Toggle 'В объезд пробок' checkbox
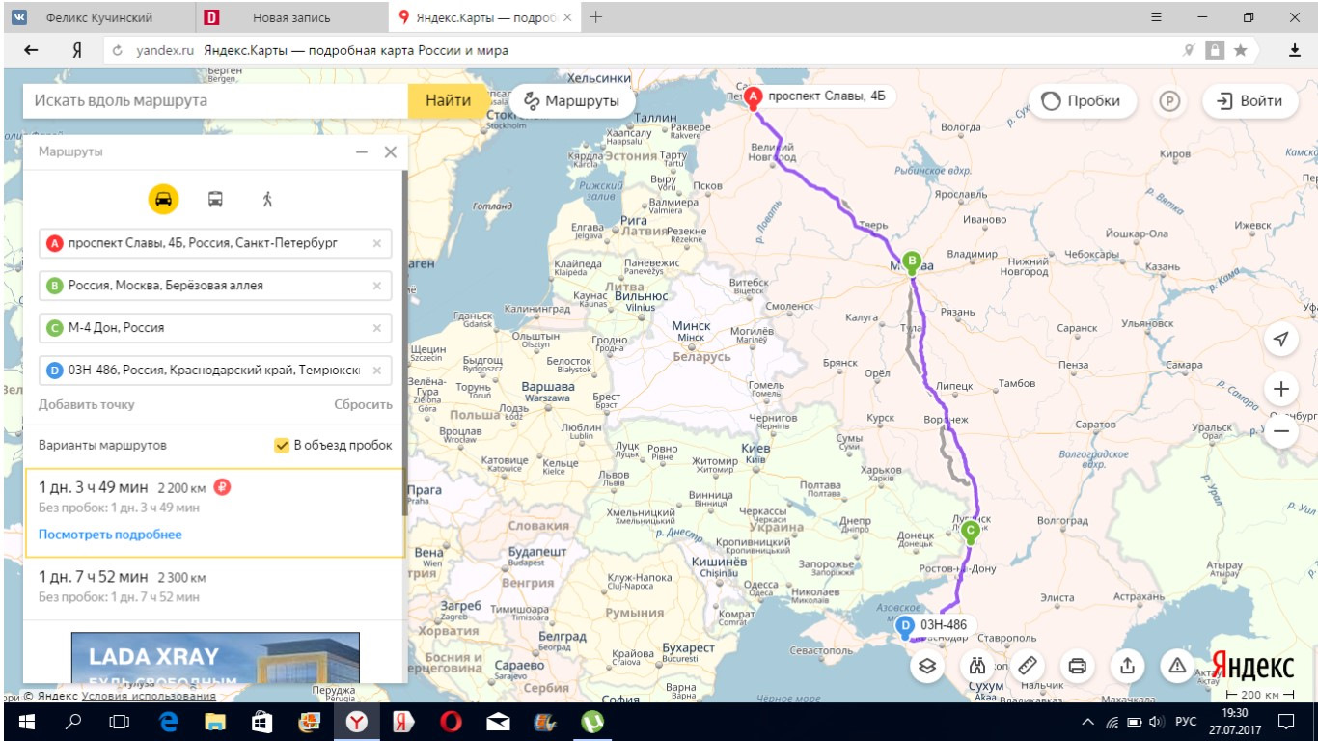1318x741 pixels. click(x=282, y=445)
